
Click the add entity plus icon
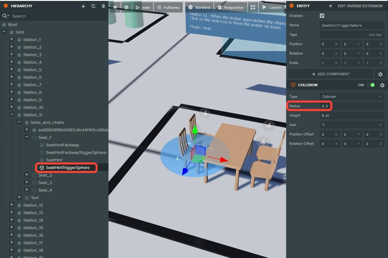83,6
